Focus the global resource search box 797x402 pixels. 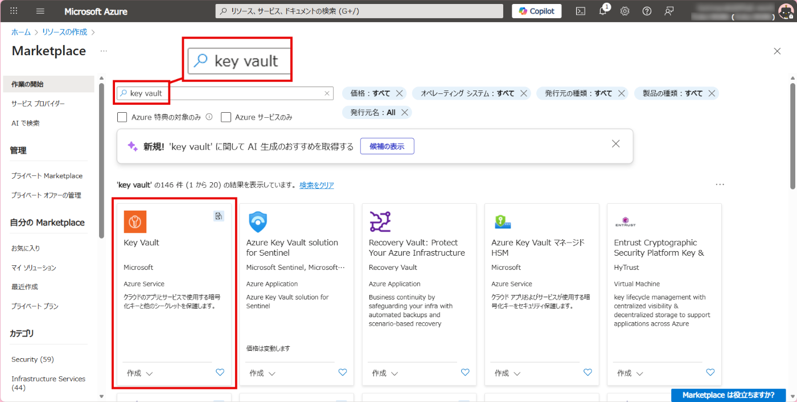[359, 11]
